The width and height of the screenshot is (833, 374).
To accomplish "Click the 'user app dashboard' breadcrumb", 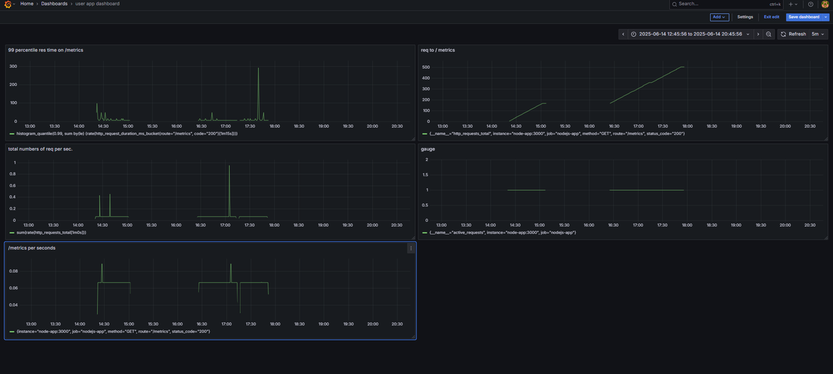I will click(97, 4).
